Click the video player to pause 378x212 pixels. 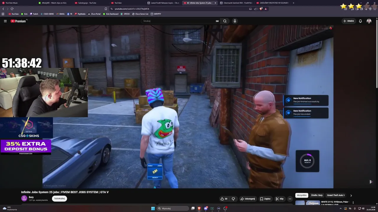(188, 106)
